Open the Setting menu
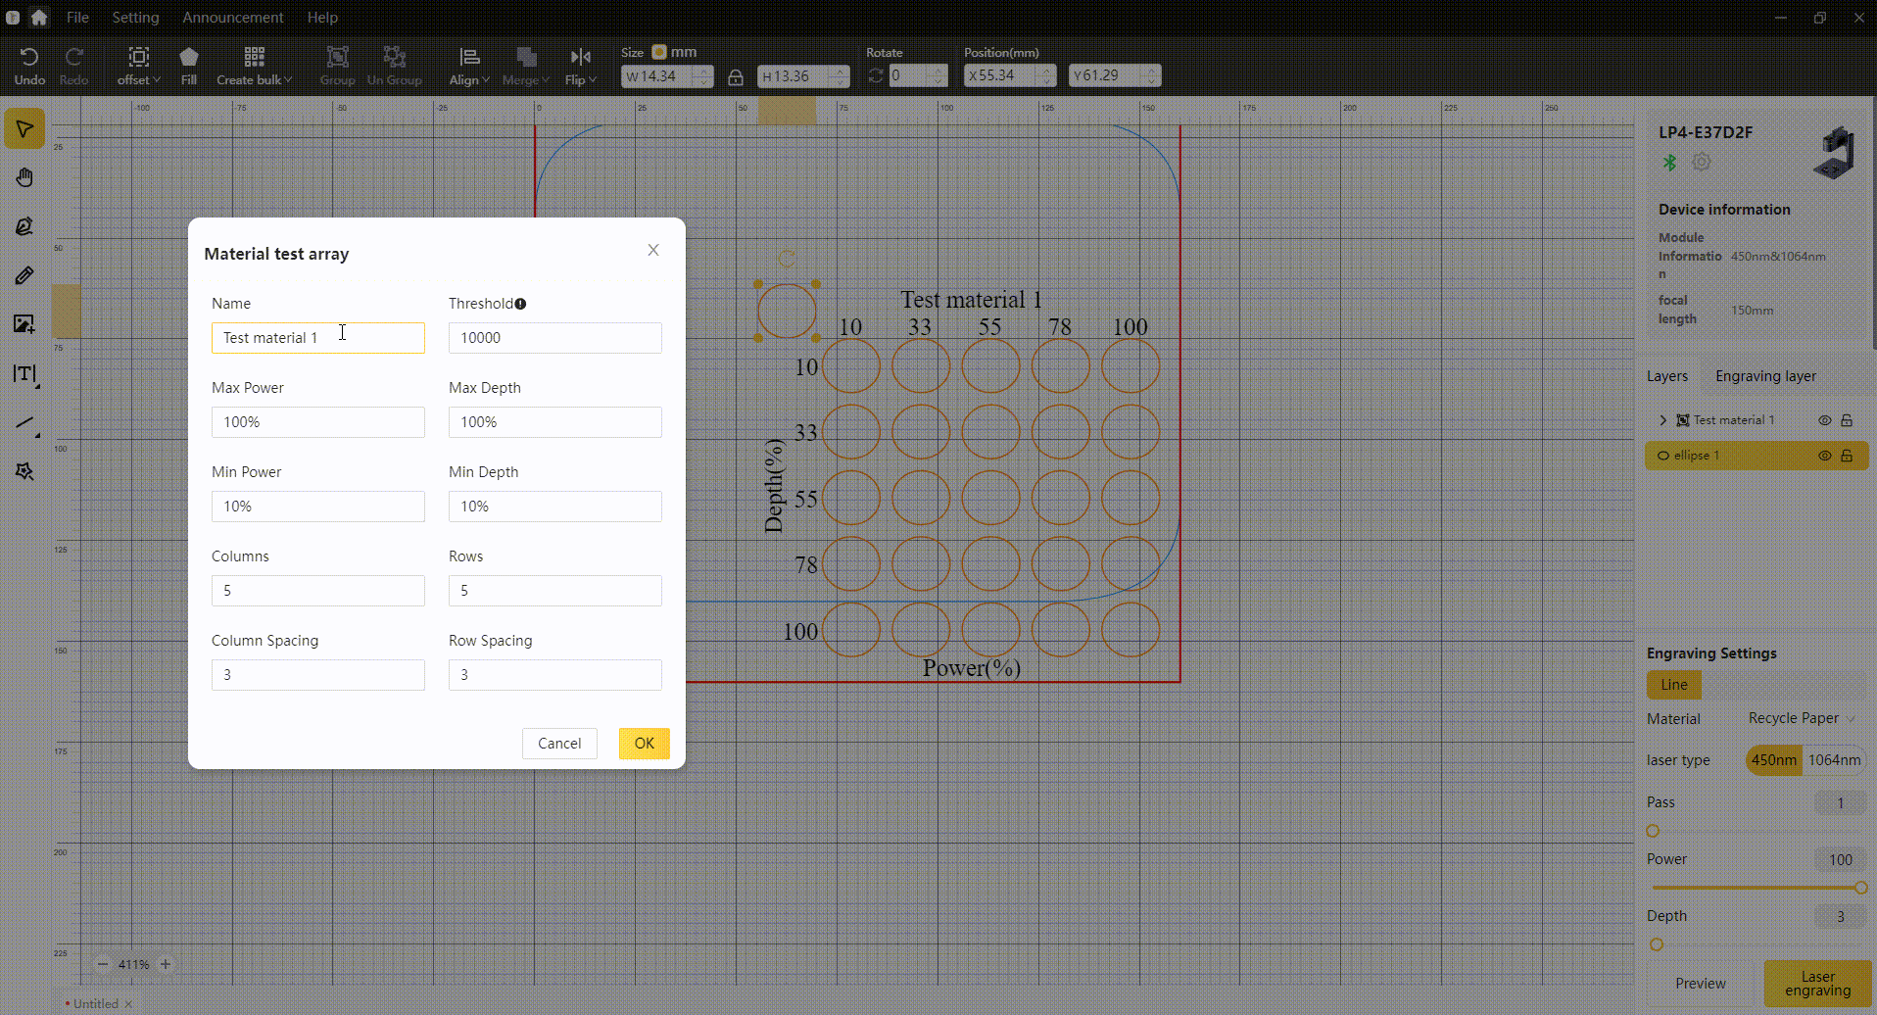1877x1015 pixels. pos(135,18)
